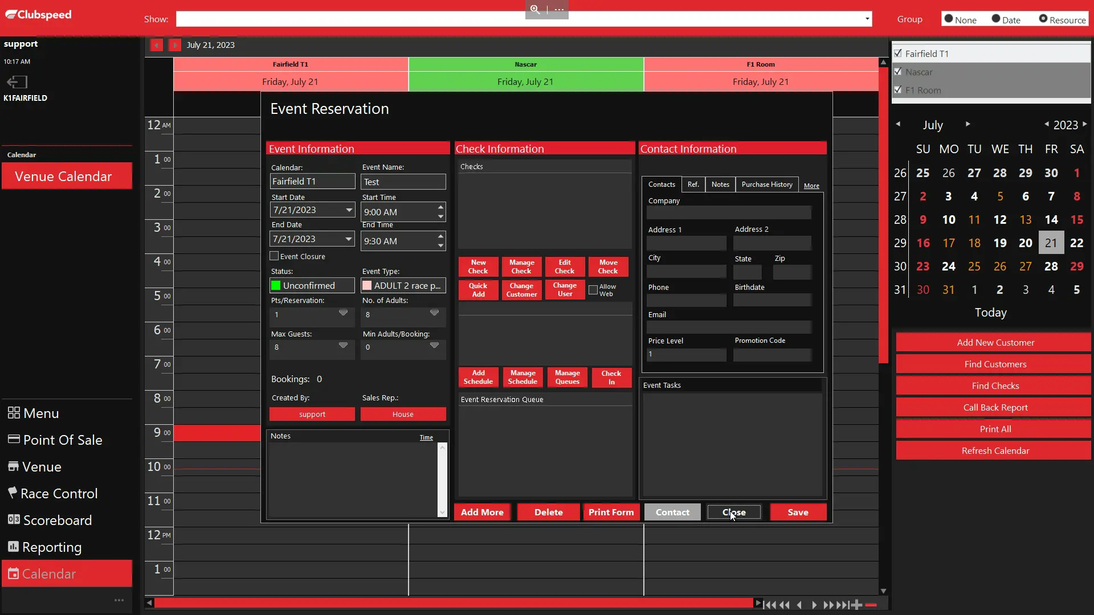The height and width of the screenshot is (615, 1094).
Task: Select the Date group radio button
Action: (x=996, y=19)
